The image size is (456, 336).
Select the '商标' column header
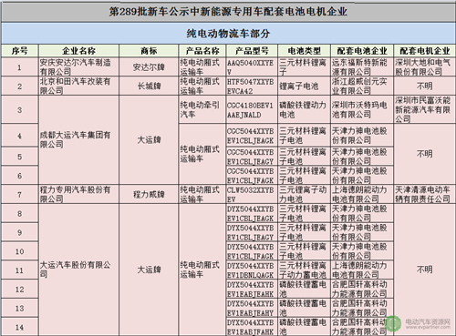point(149,51)
